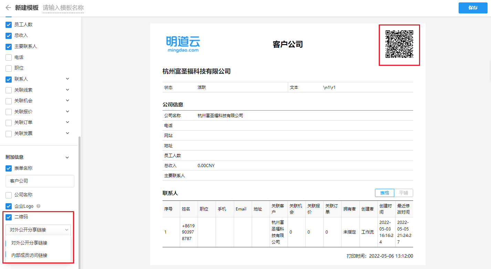Toggle the 二维码 checkbox off
Image resolution: width=491 pixels, height=269 pixels.
click(x=9, y=217)
